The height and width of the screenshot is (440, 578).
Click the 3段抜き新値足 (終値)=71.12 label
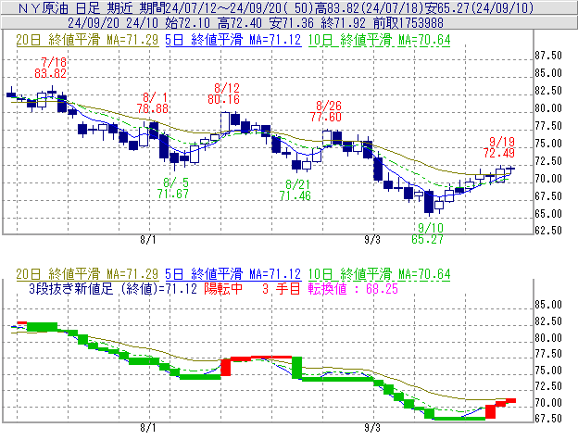click(x=113, y=288)
